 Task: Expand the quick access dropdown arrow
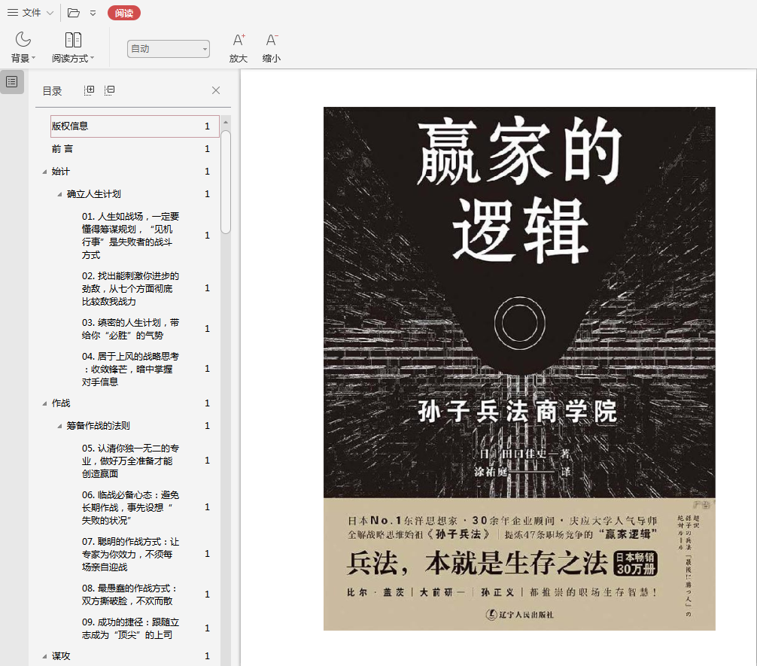pyautogui.click(x=93, y=13)
